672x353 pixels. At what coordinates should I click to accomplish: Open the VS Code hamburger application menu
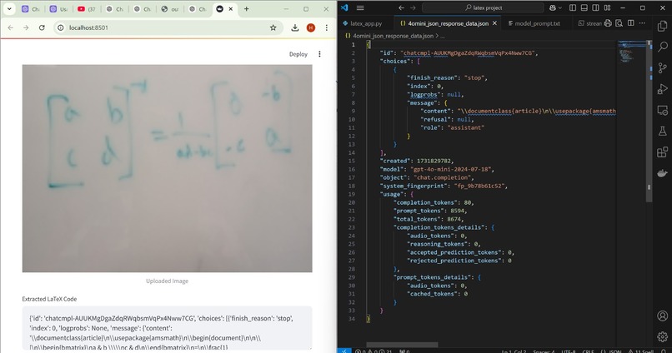pos(360,7)
